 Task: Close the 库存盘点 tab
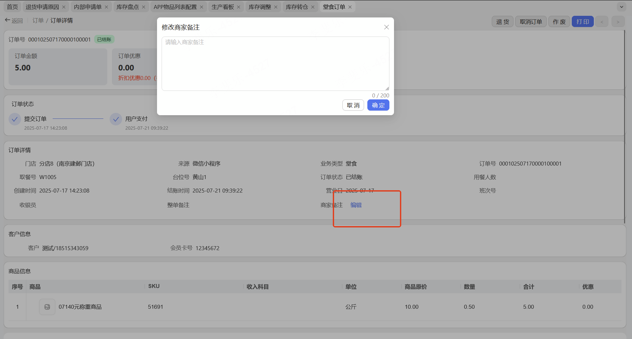click(144, 7)
